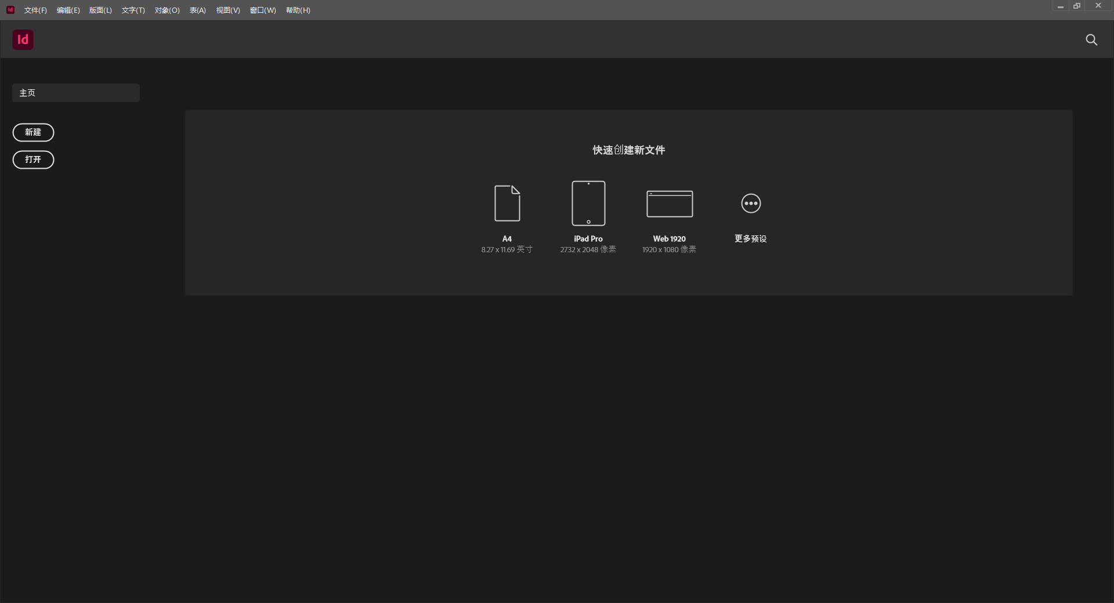Open the 文件(F) menu
This screenshot has height=603, width=1114.
(x=35, y=10)
